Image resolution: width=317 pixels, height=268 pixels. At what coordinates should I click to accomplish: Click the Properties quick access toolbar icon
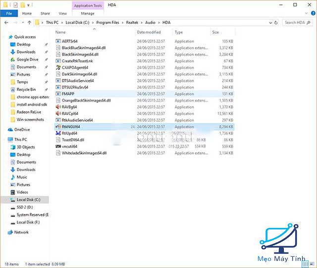point(15,5)
